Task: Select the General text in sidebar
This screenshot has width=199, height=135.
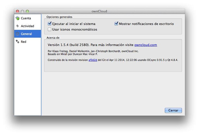Action: point(27,34)
